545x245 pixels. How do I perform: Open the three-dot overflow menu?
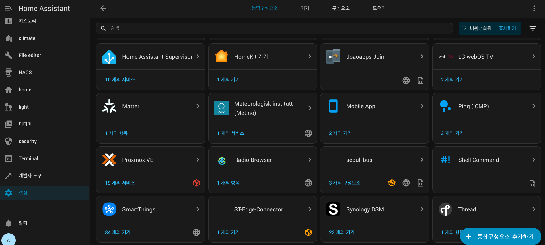534,8
